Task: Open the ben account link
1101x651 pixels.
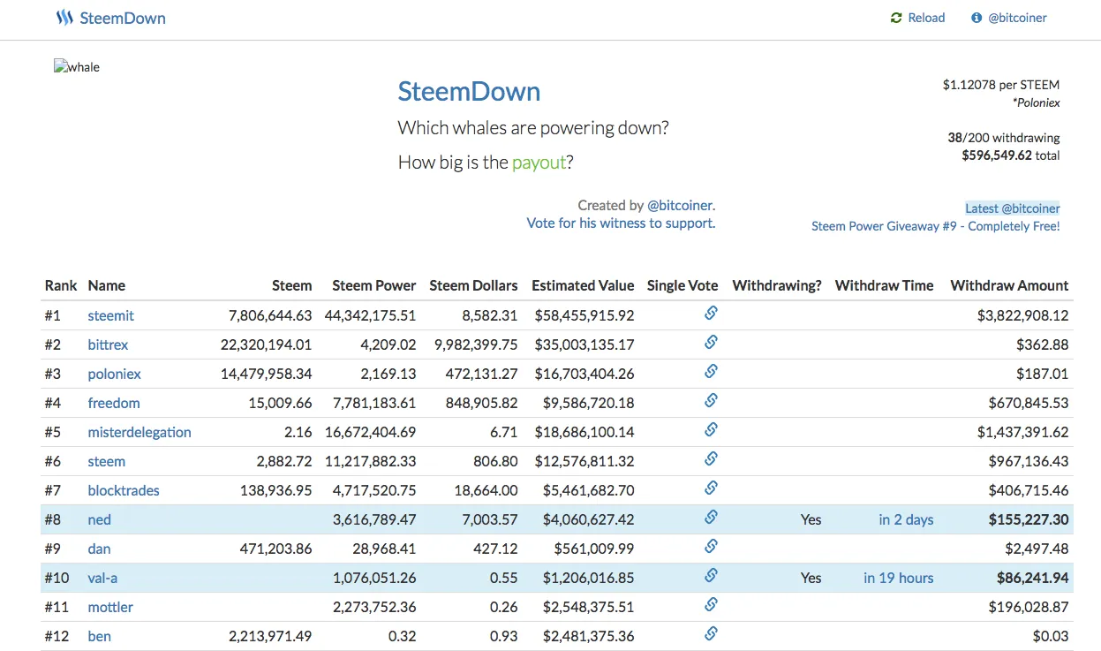Action: pyautogui.click(x=99, y=636)
